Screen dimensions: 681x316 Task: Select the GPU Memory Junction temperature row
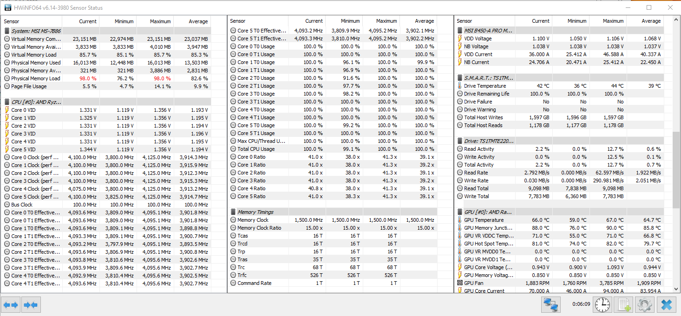pos(559,228)
